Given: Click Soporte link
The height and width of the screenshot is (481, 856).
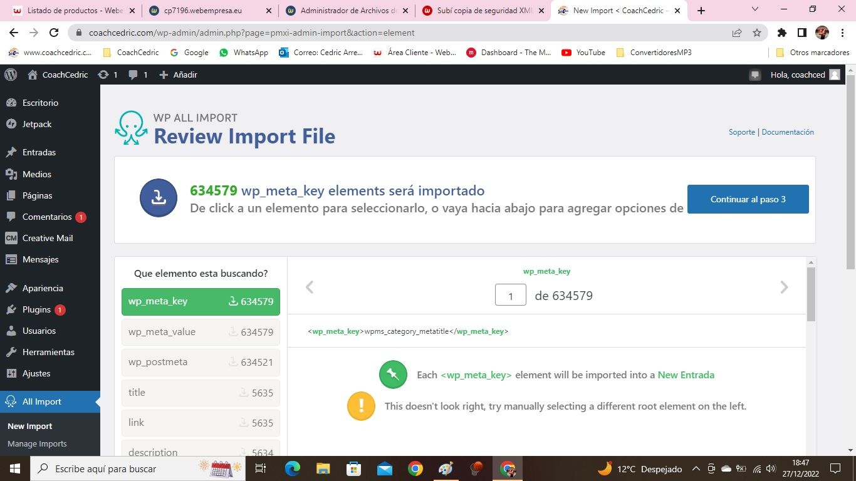Looking at the screenshot, I should pyautogui.click(x=742, y=132).
